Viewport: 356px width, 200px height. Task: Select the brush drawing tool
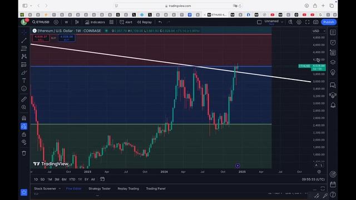tap(24, 73)
